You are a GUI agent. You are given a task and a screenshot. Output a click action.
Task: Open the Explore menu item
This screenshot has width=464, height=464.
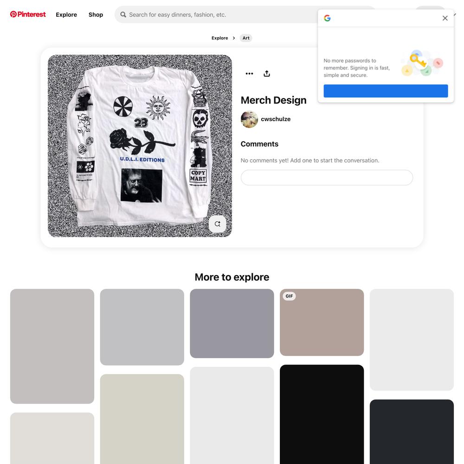pos(66,14)
